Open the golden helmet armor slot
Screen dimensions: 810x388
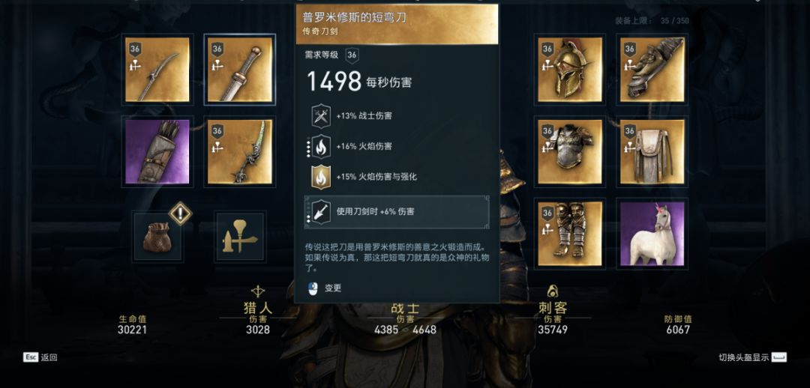570,70
